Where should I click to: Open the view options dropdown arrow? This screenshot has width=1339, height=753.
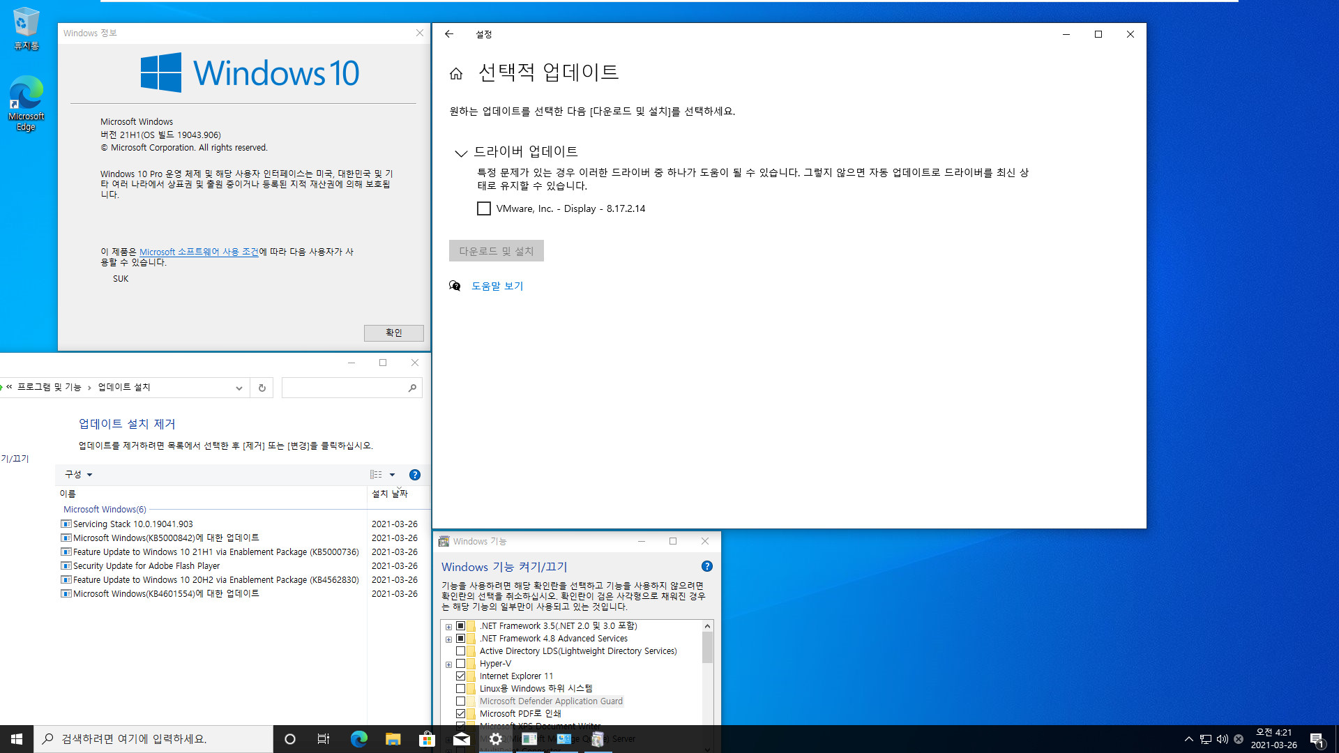click(x=392, y=475)
